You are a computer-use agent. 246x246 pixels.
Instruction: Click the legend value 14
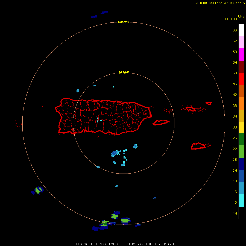(x=235, y=170)
